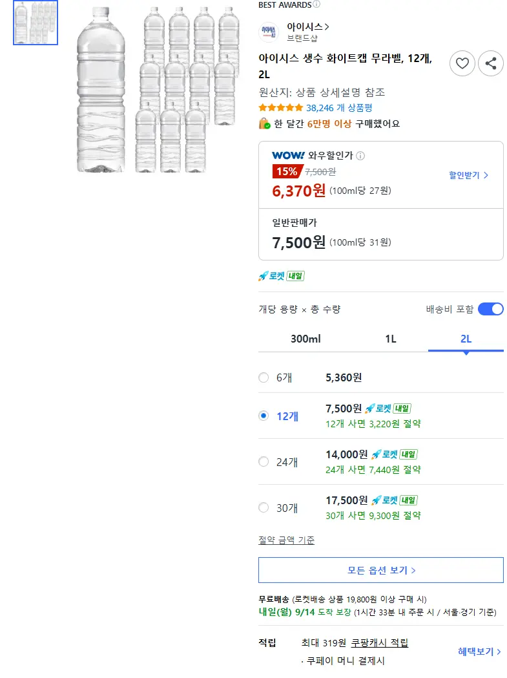The height and width of the screenshot is (678, 507).
Task: Click 24개 사면 7,440원 절약 text
Action: tap(373, 470)
